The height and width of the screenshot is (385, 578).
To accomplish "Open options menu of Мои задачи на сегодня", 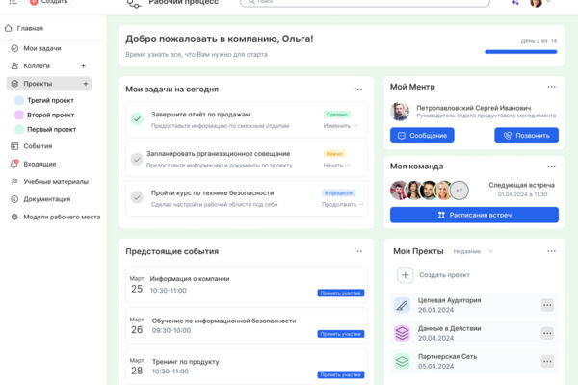I will [358, 90].
